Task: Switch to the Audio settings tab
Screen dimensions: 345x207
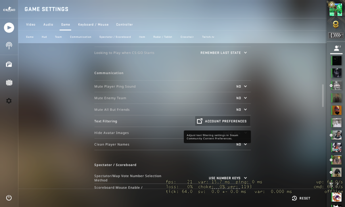Action: click(48, 24)
